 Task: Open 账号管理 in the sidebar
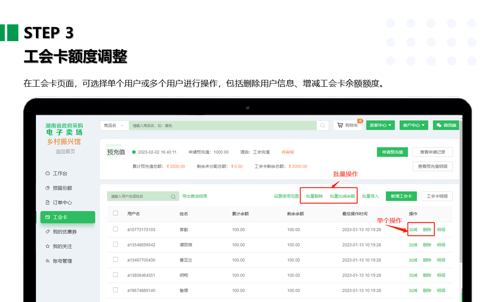pyautogui.click(x=62, y=261)
